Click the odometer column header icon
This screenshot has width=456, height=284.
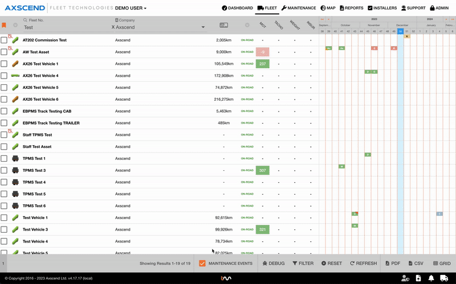click(223, 25)
